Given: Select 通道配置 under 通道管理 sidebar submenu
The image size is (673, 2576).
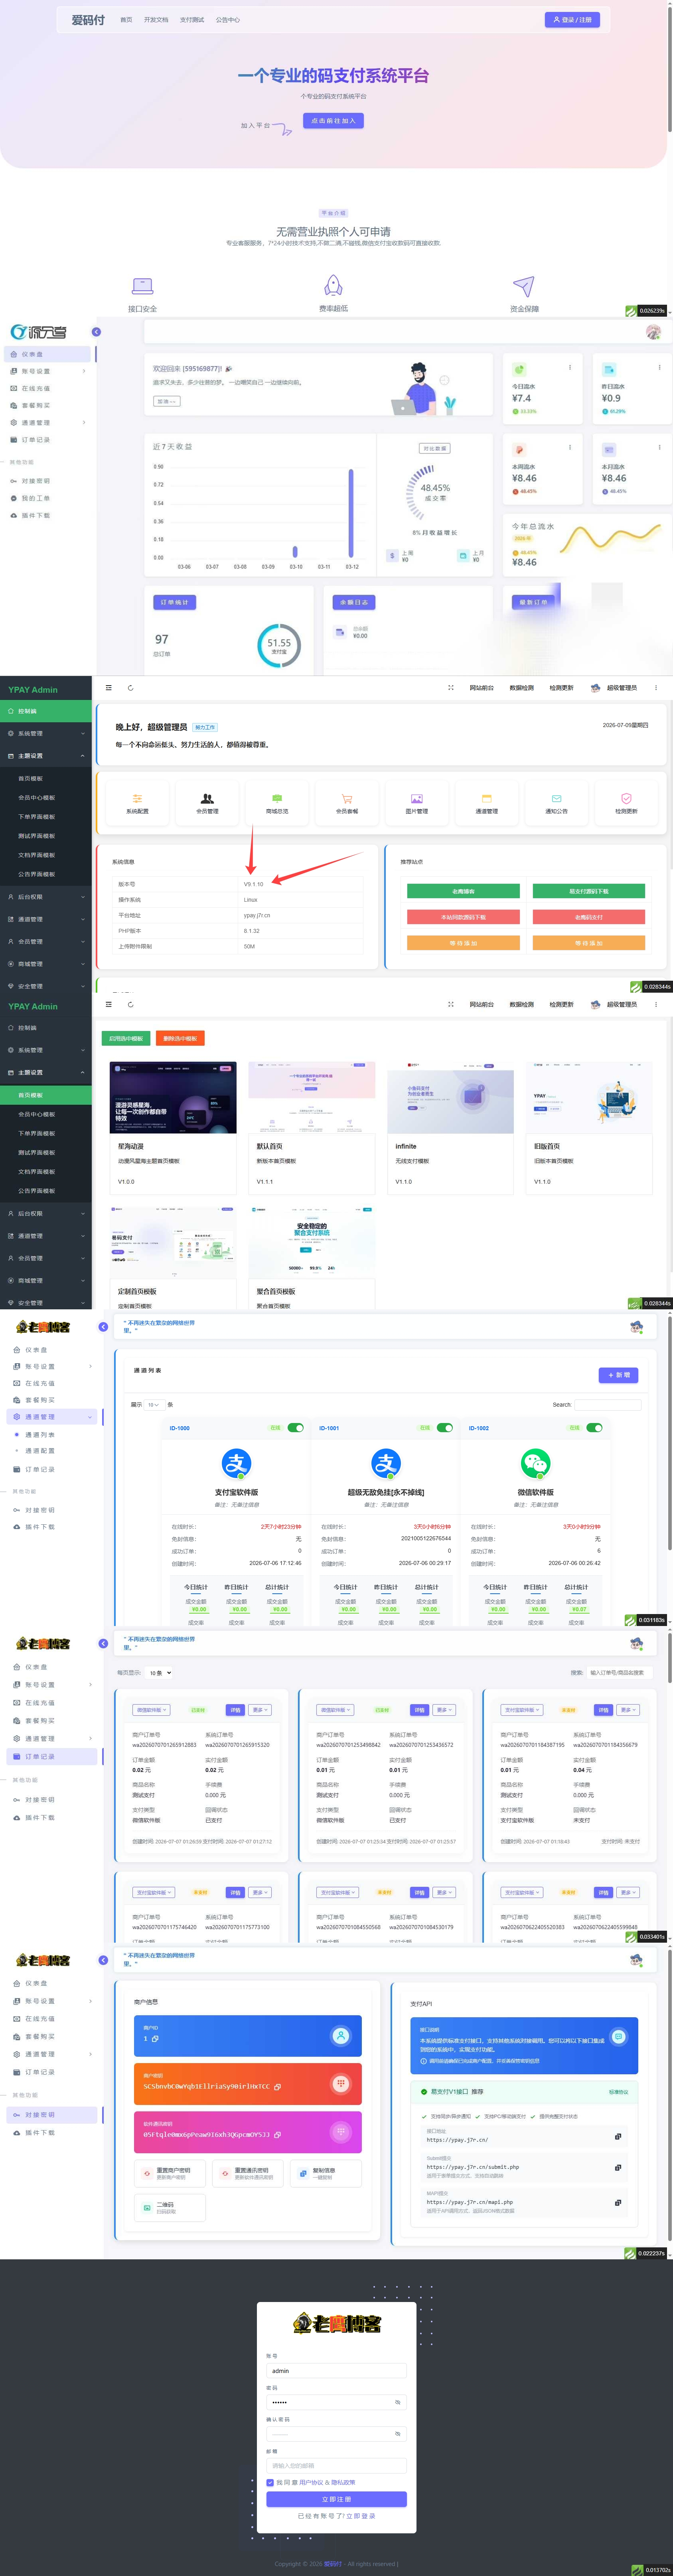Looking at the screenshot, I should 40,1450.
